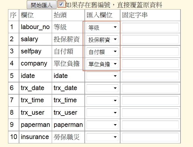The width and height of the screenshot is (193, 147).
Task: Click the fixed string input for paperman
Action: pos(150,125)
